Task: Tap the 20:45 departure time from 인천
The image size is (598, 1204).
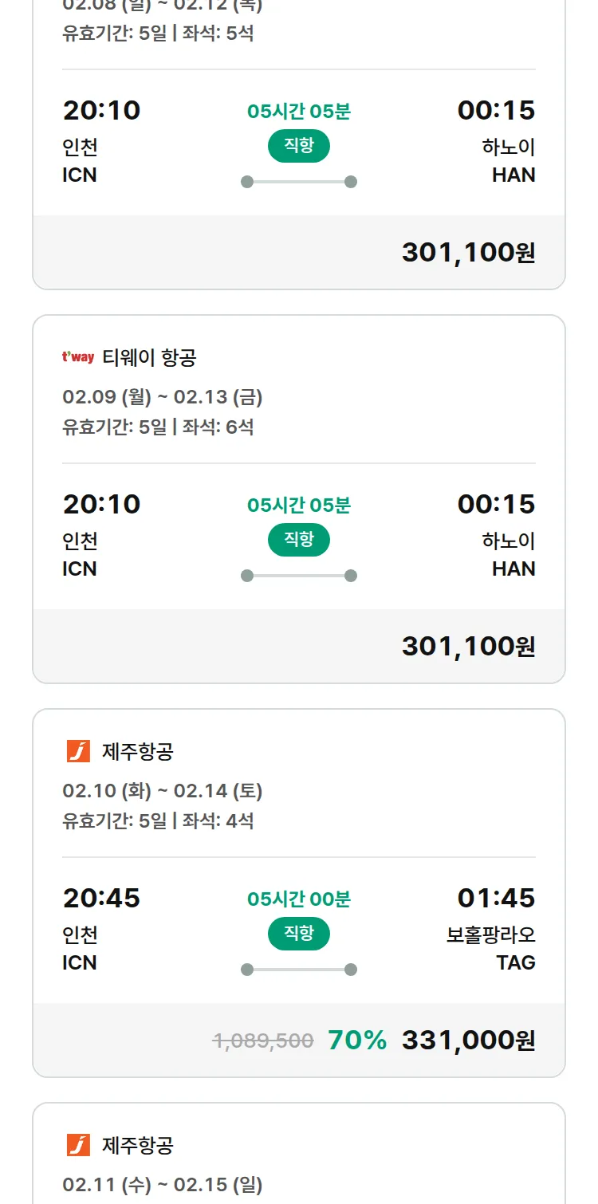Action: [101, 898]
